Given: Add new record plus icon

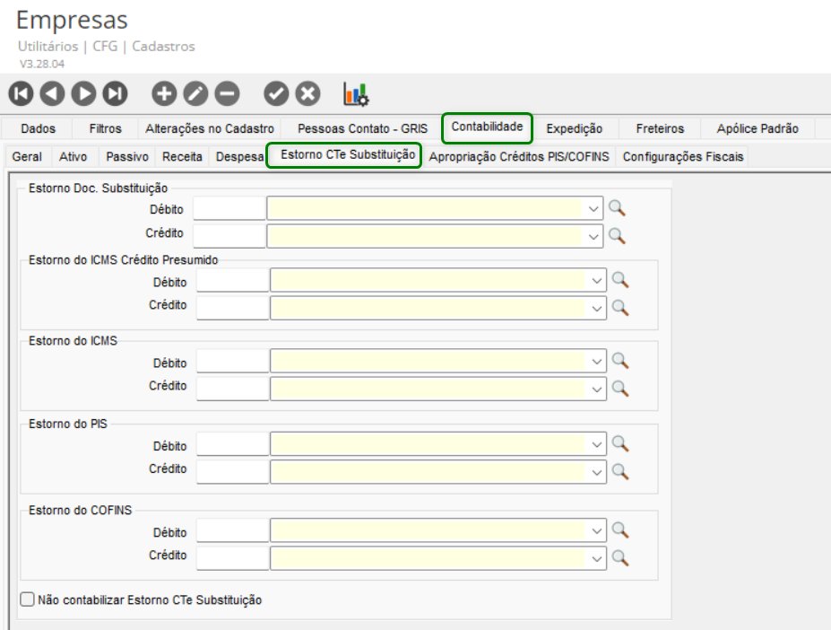Looking at the screenshot, I should click(x=164, y=92).
